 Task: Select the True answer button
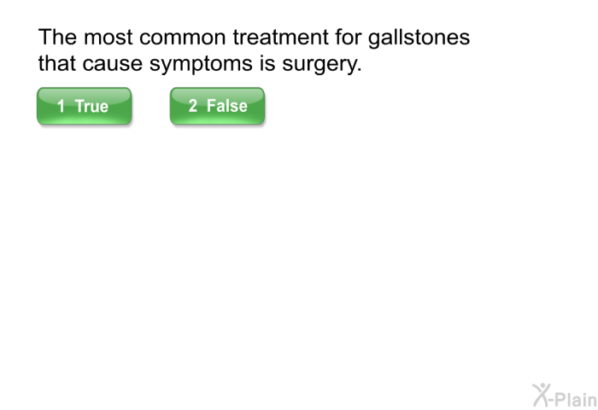85,106
